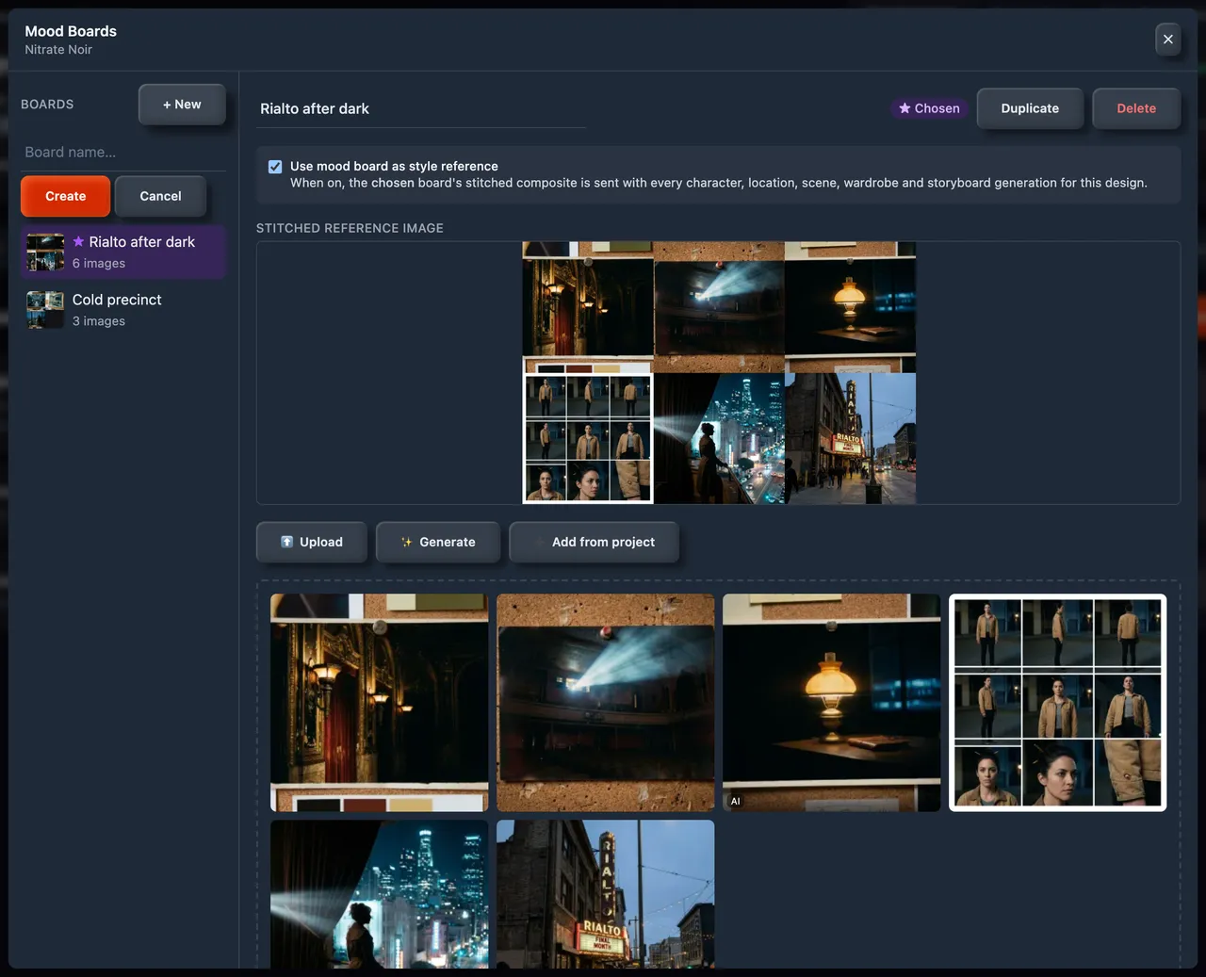This screenshot has height=977, width=1206.
Task: Disable mood board as style reference checkbox
Action: (x=275, y=167)
